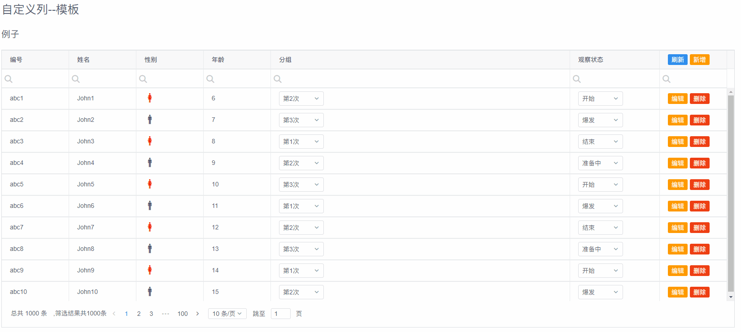741x332 pixels.
Task: Go to next page with right arrow
Action: click(x=197, y=314)
